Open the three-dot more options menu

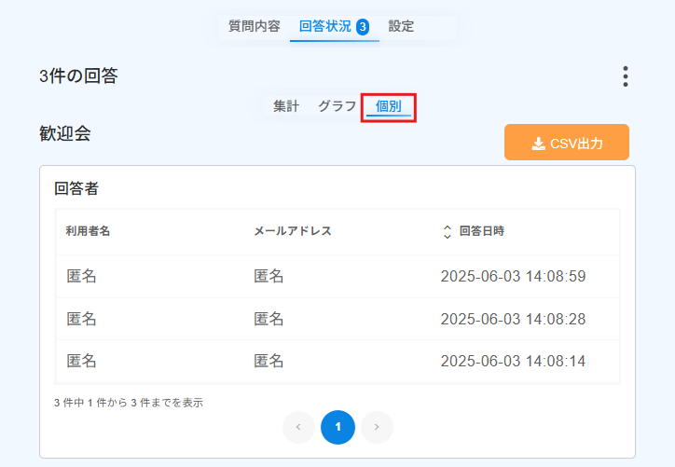(625, 76)
